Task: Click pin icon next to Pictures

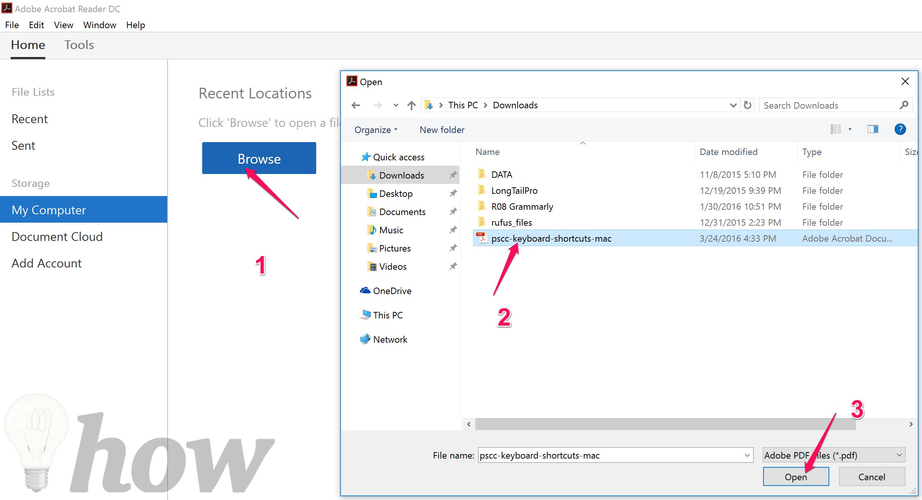Action: [453, 248]
